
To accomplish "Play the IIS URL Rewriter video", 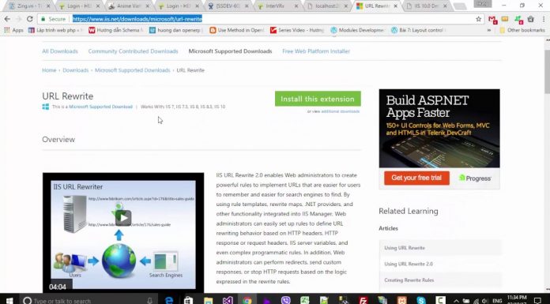I will click(123, 218).
